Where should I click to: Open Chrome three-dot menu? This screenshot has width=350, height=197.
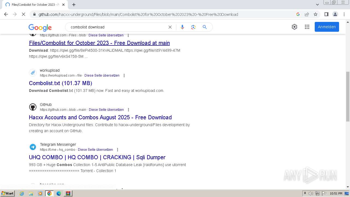tap(344, 14)
